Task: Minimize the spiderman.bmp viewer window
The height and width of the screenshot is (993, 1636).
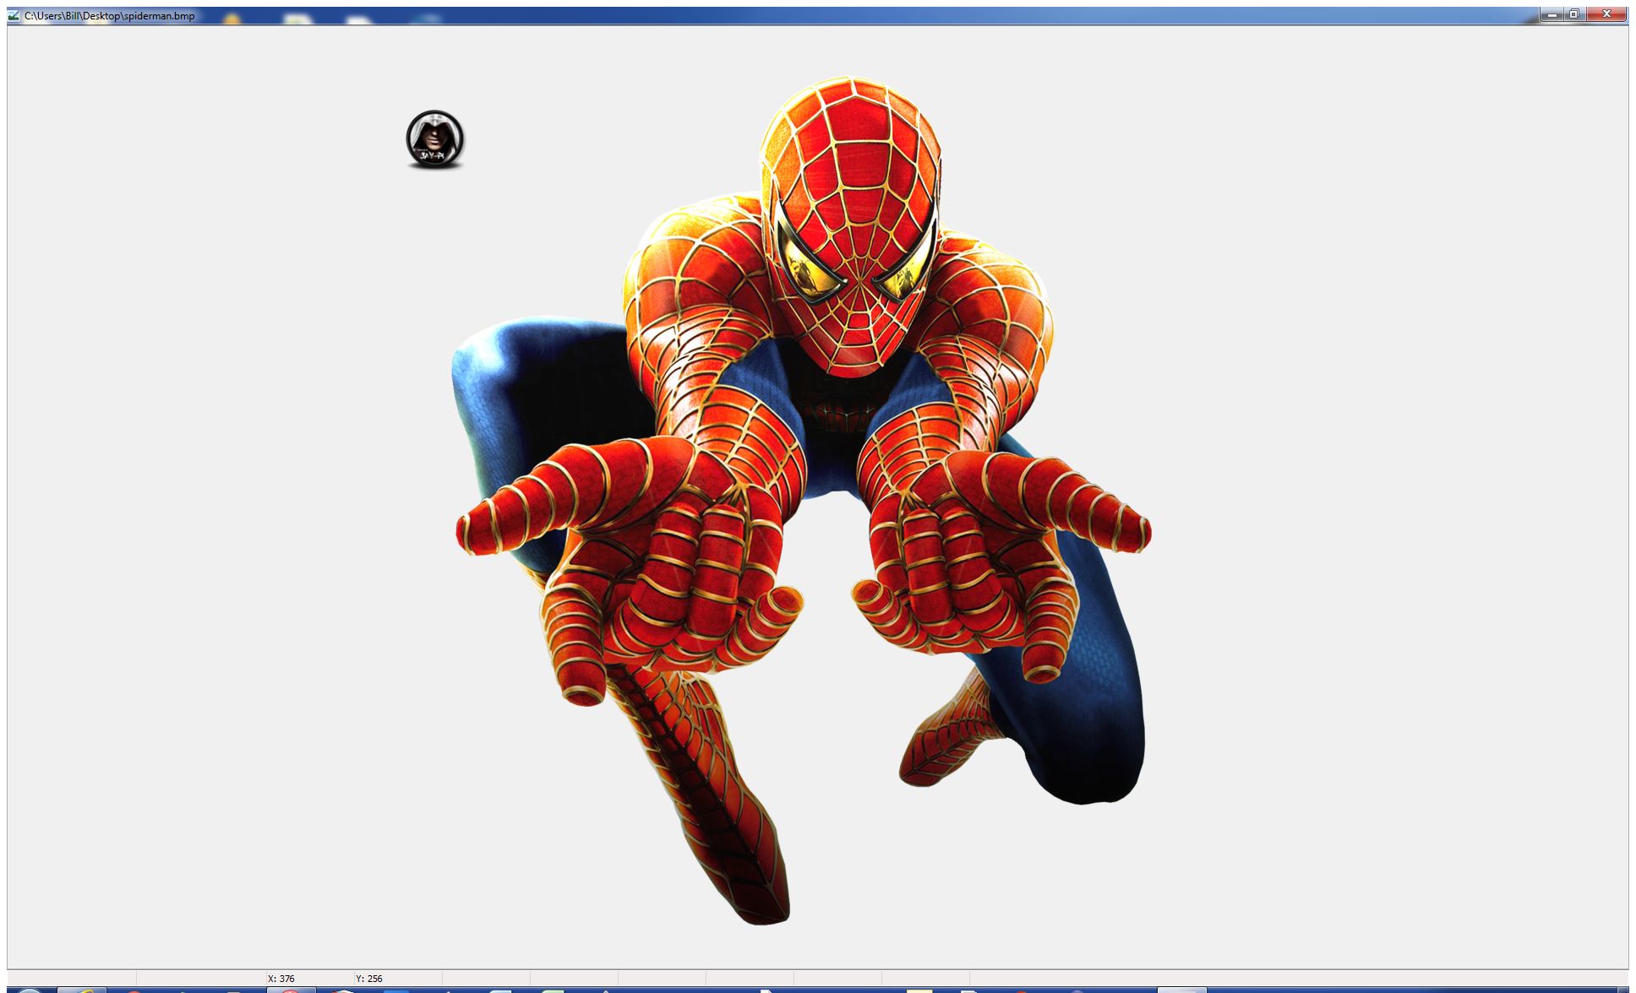Action: click(1552, 14)
